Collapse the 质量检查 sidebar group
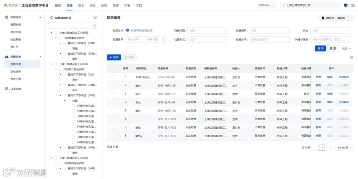358x179 pixels. pos(40,57)
